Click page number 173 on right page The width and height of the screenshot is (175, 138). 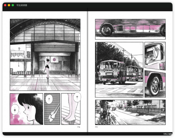click(96, 127)
